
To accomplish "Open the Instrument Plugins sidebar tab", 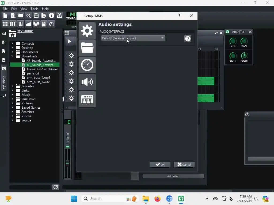I will (x=4, y=34).
